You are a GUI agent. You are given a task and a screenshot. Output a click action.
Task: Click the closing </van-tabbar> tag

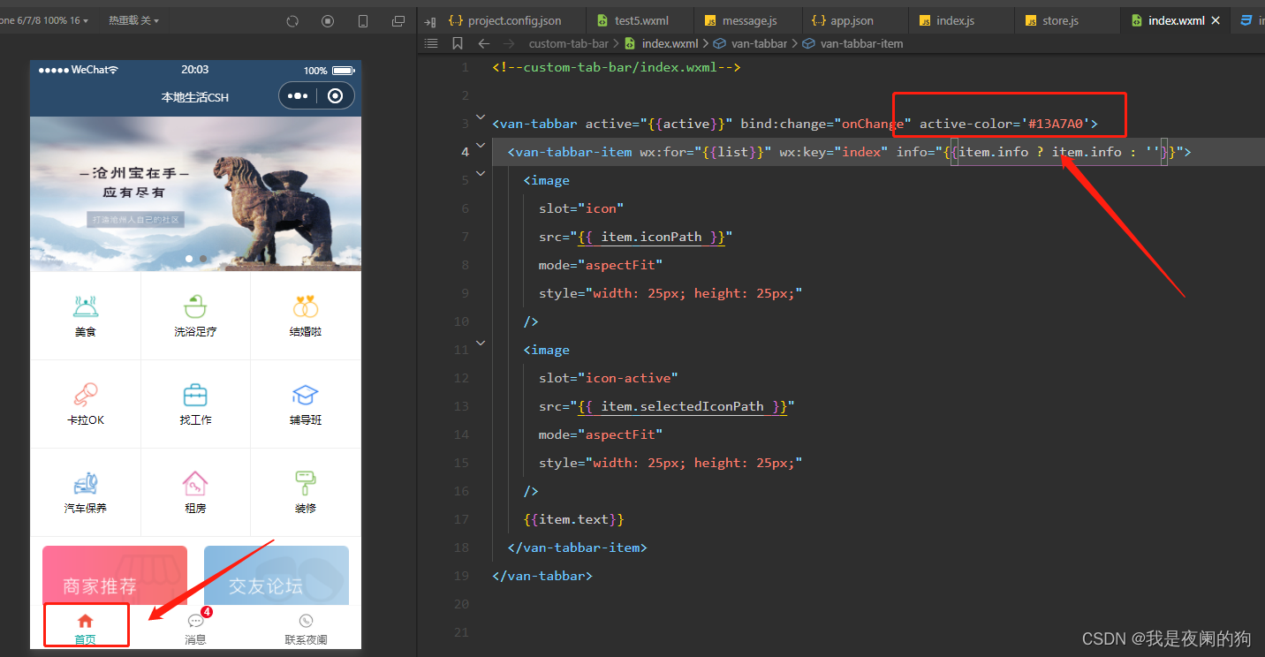(542, 576)
